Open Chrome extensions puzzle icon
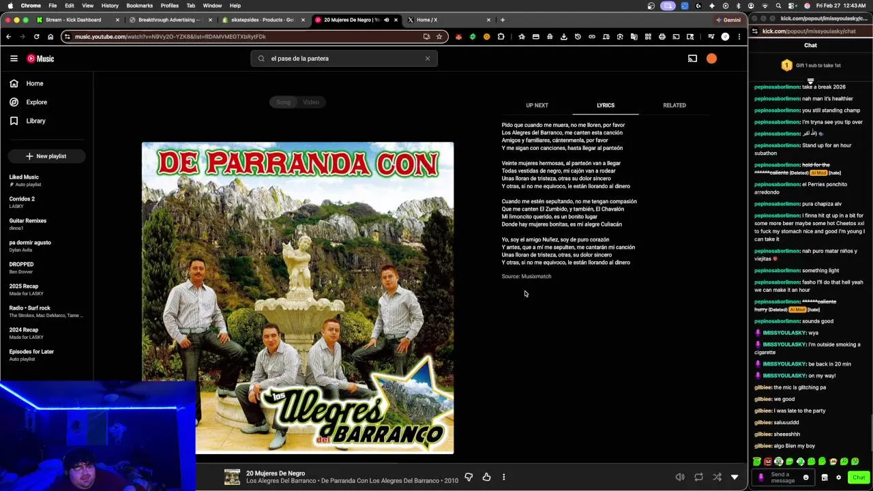Screen dimensions: 873x491 pyautogui.click(x=501, y=37)
